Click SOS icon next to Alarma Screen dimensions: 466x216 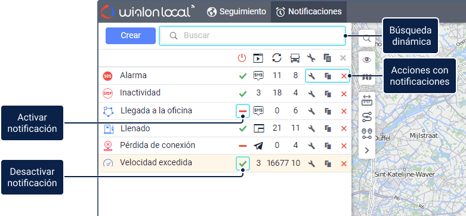tap(107, 76)
